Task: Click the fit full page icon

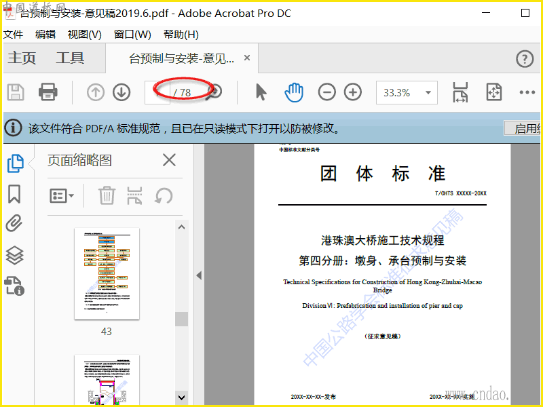Action: pos(494,92)
